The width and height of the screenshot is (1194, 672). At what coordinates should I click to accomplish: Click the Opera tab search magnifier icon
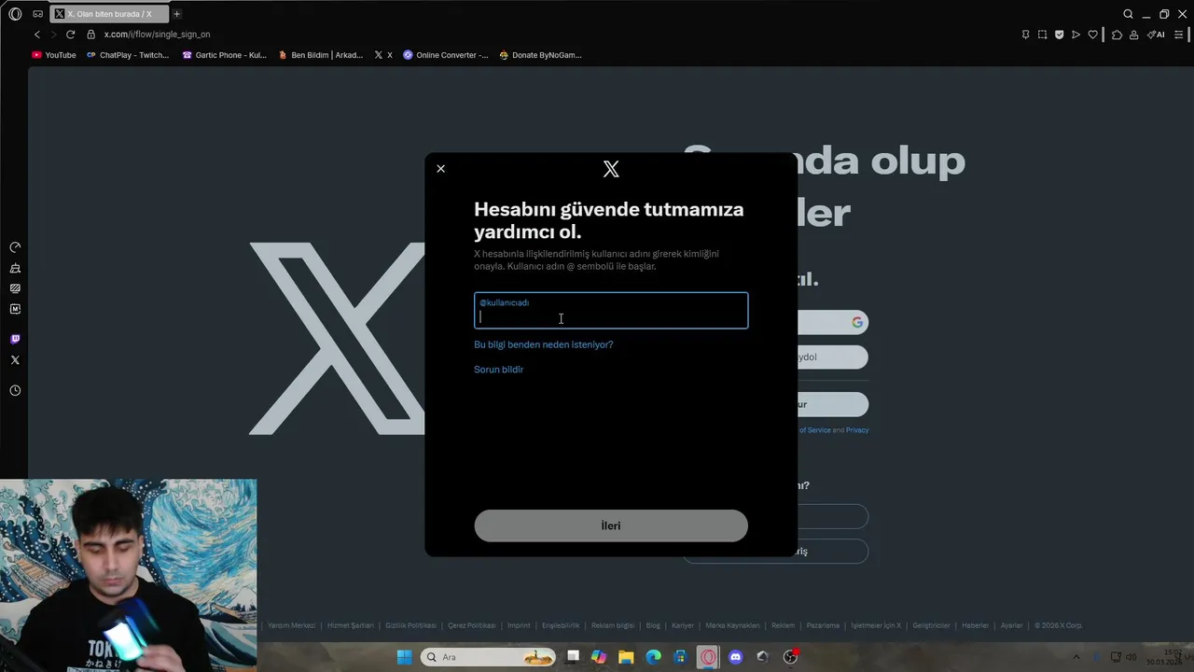(x=1128, y=14)
